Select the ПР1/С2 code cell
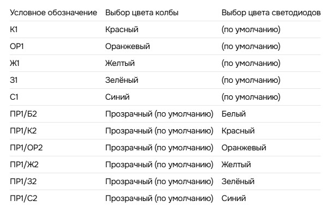The height and width of the screenshot is (219, 332). (23, 198)
